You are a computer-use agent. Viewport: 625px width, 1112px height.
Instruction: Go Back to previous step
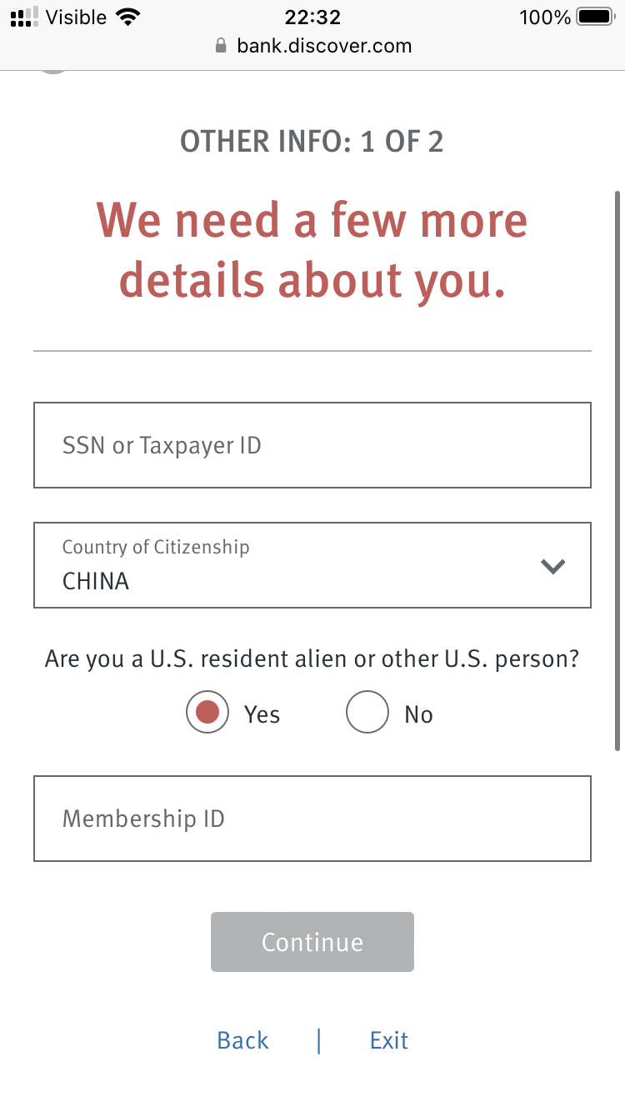pyautogui.click(x=242, y=1040)
